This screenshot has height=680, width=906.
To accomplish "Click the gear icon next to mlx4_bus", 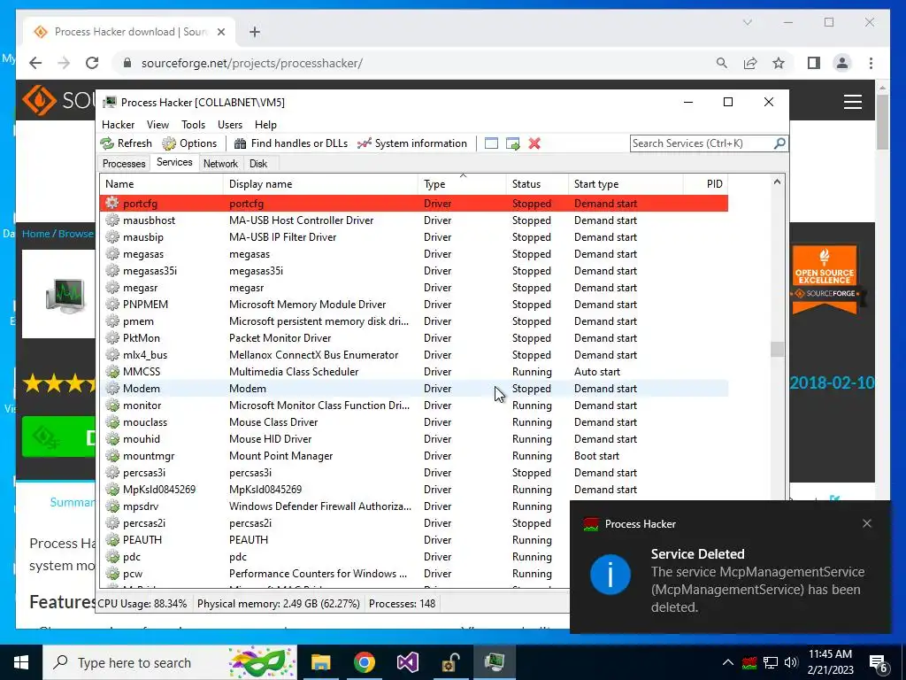I will coord(112,354).
